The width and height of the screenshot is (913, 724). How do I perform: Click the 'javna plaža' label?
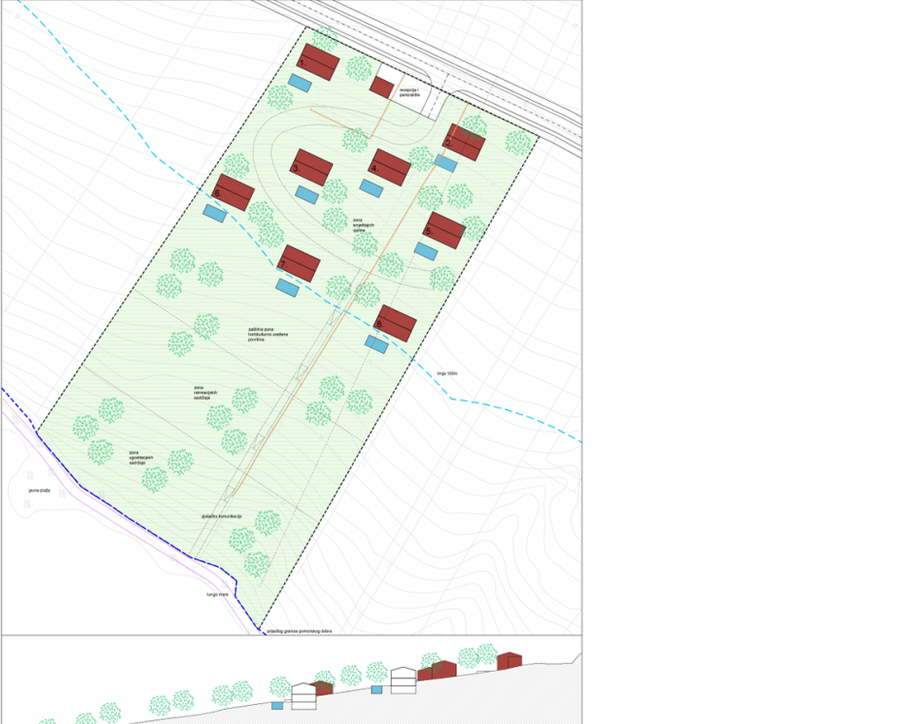pos(39,490)
